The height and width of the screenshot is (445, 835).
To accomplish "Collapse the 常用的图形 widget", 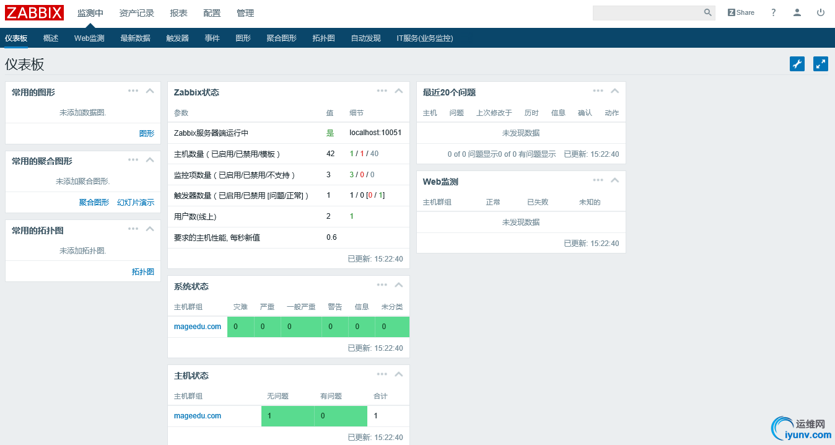I will pos(149,91).
